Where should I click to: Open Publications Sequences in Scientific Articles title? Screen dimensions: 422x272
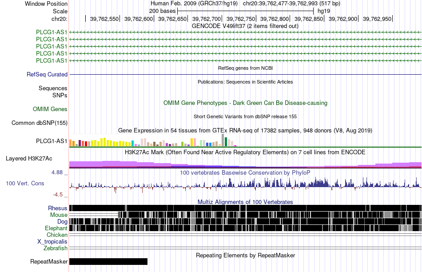point(245,82)
